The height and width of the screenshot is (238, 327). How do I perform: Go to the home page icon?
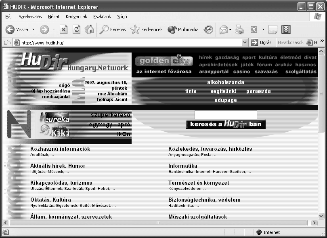coord(89,29)
